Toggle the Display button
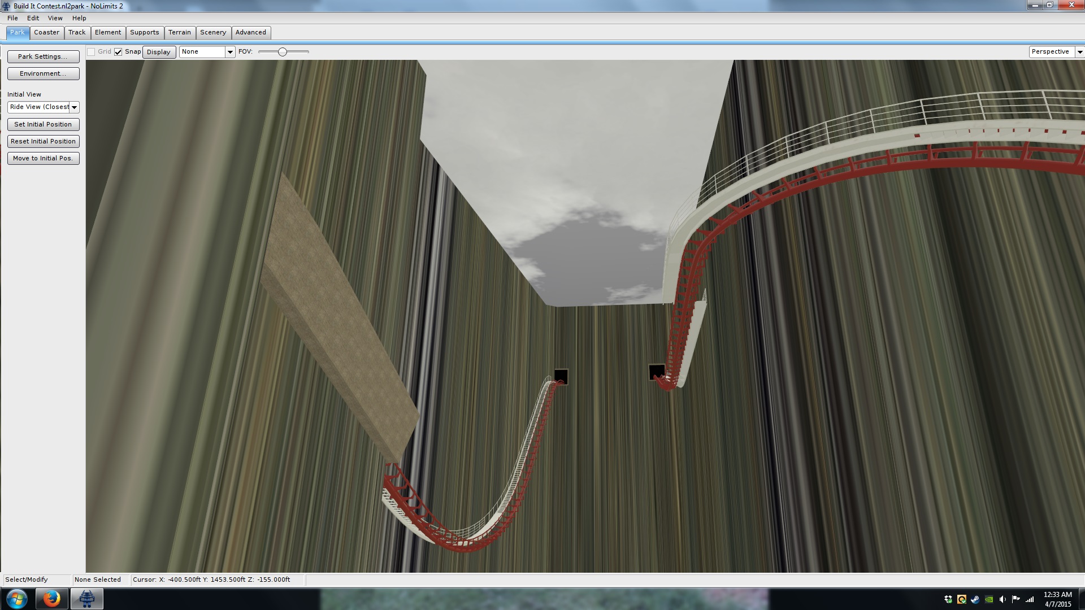This screenshot has width=1085, height=610. tap(159, 52)
